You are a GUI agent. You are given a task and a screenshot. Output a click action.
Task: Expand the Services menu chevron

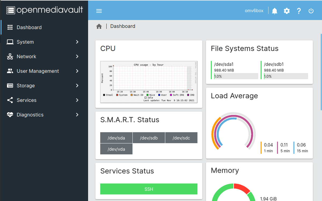(x=77, y=100)
